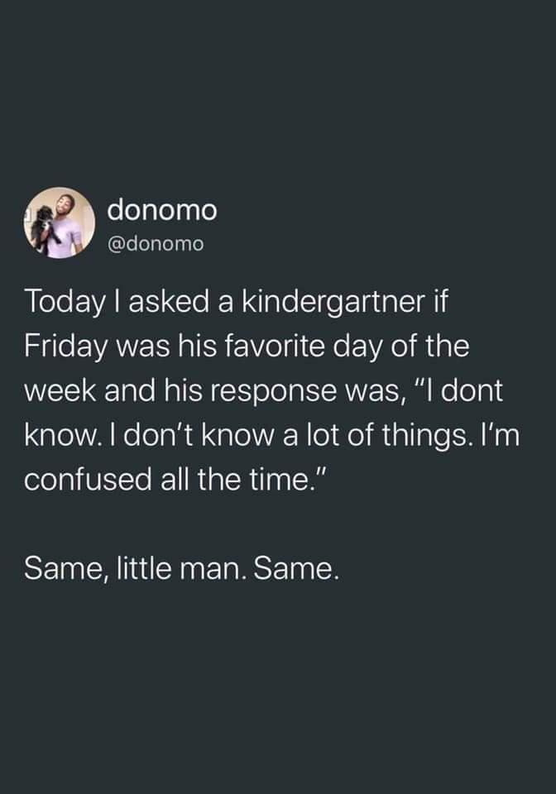Viewport: 556px width, 794px height.
Task: Click the "Same, little man. Same." line
Action: (181, 567)
